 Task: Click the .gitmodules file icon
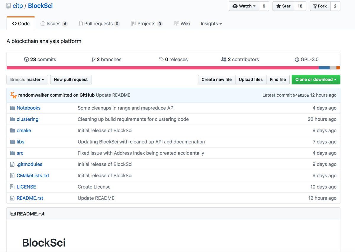12,164
